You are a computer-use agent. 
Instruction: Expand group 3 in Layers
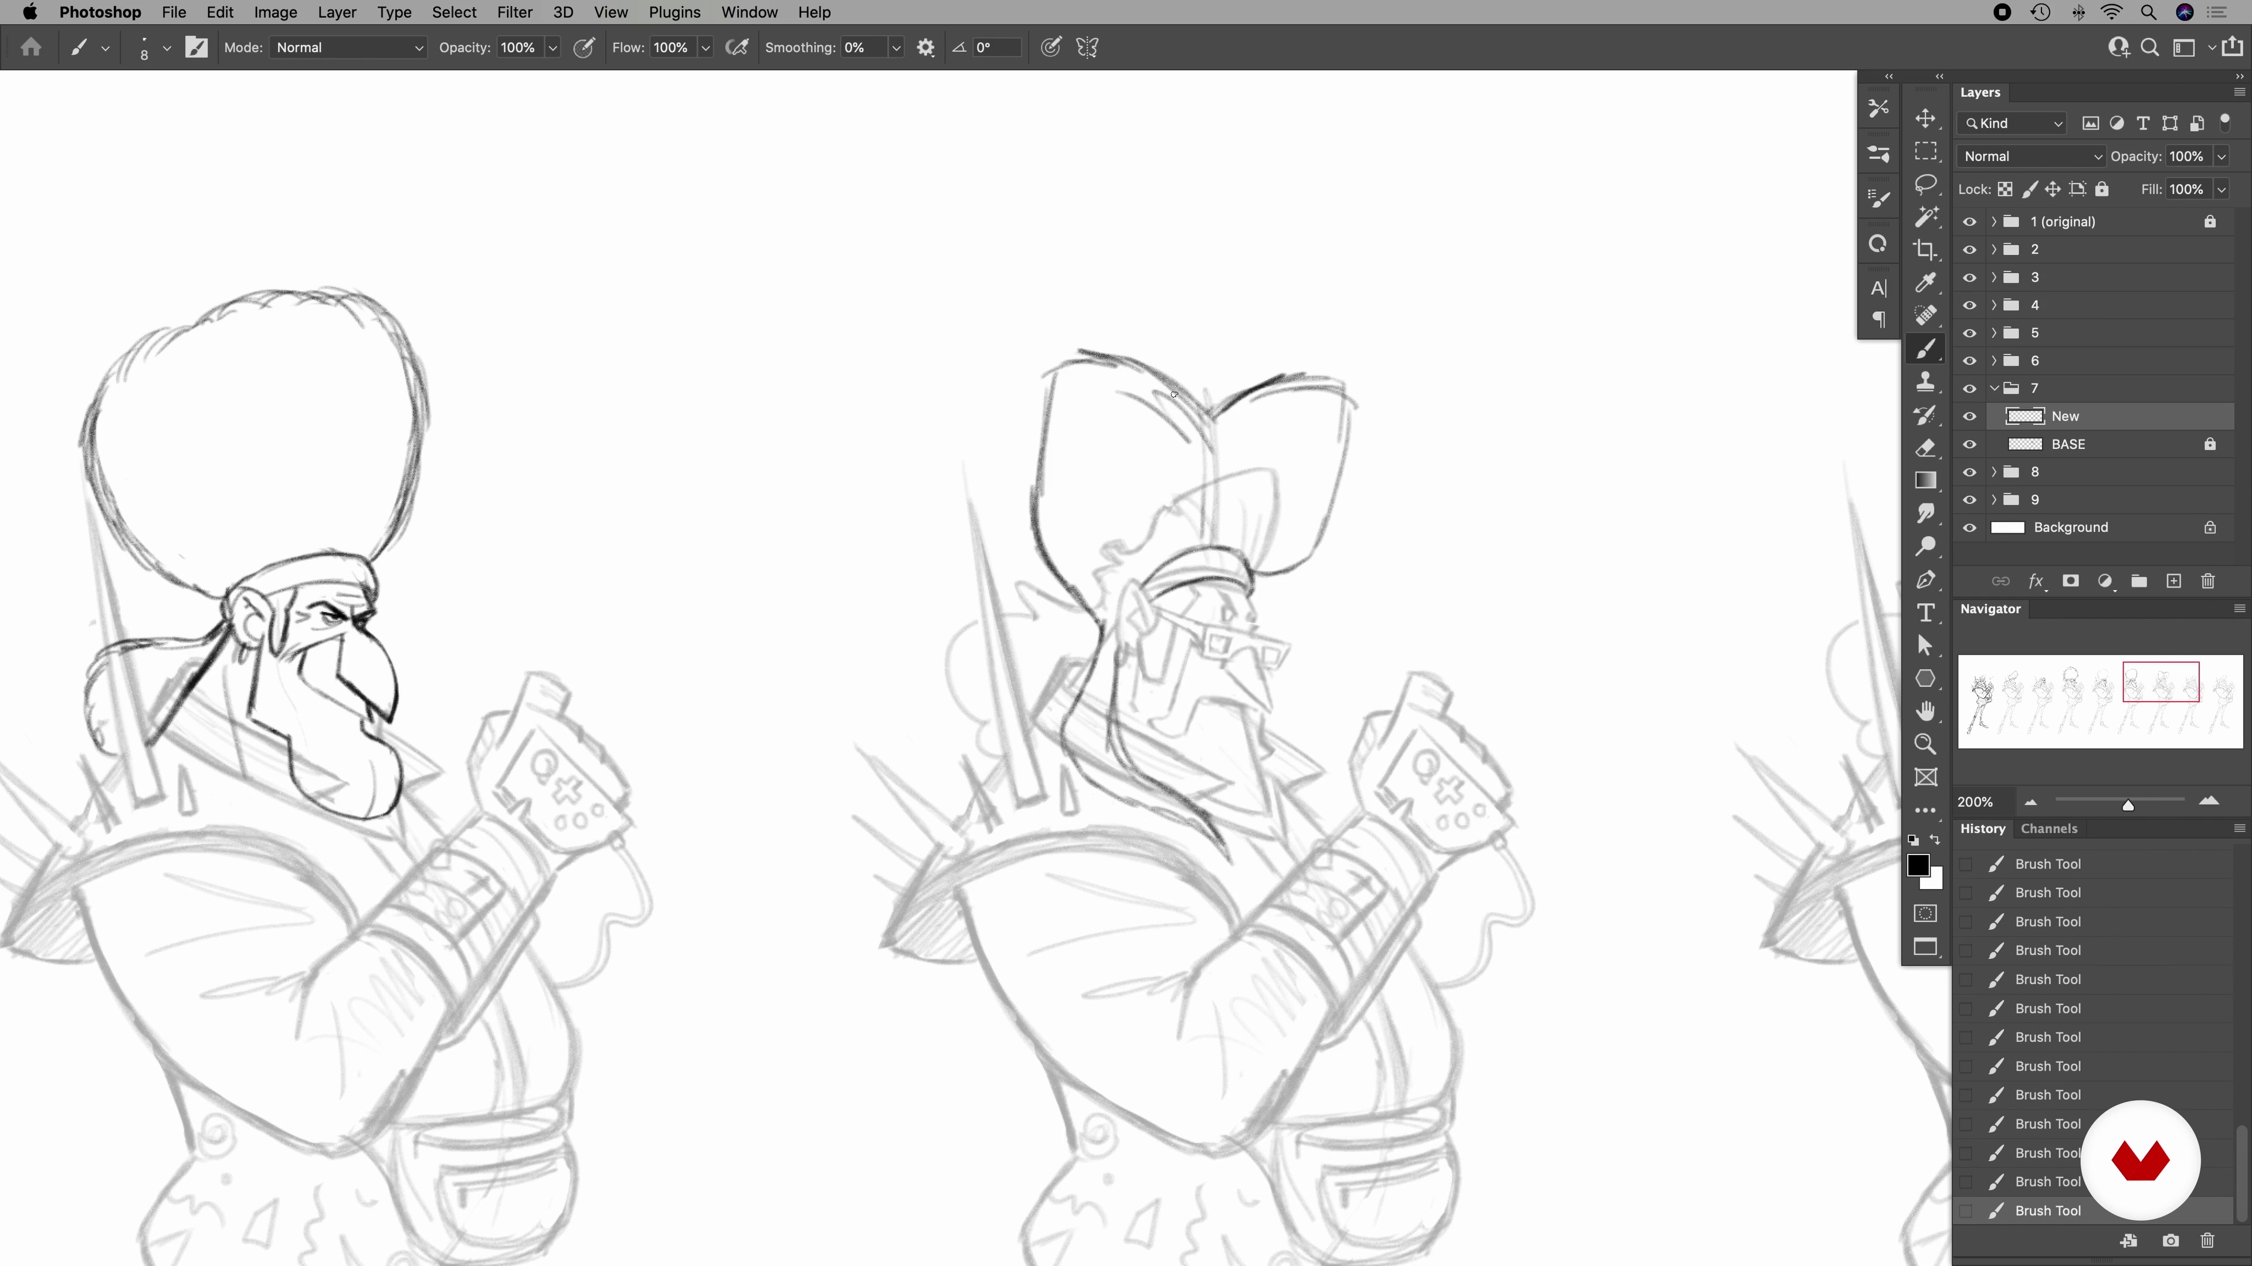click(x=1993, y=278)
